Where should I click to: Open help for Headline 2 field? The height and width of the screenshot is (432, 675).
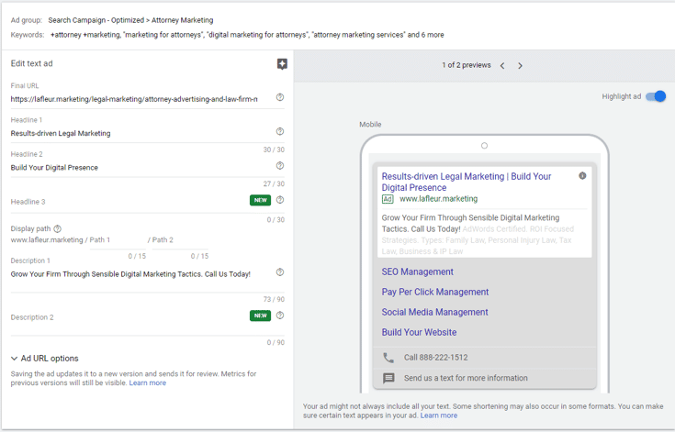click(280, 165)
